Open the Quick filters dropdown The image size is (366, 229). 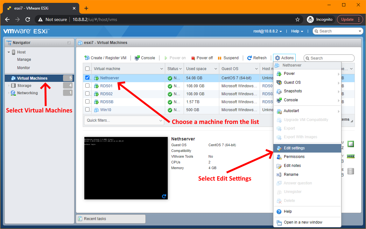(124, 120)
